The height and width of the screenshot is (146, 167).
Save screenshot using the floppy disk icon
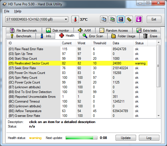pos(121,19)
